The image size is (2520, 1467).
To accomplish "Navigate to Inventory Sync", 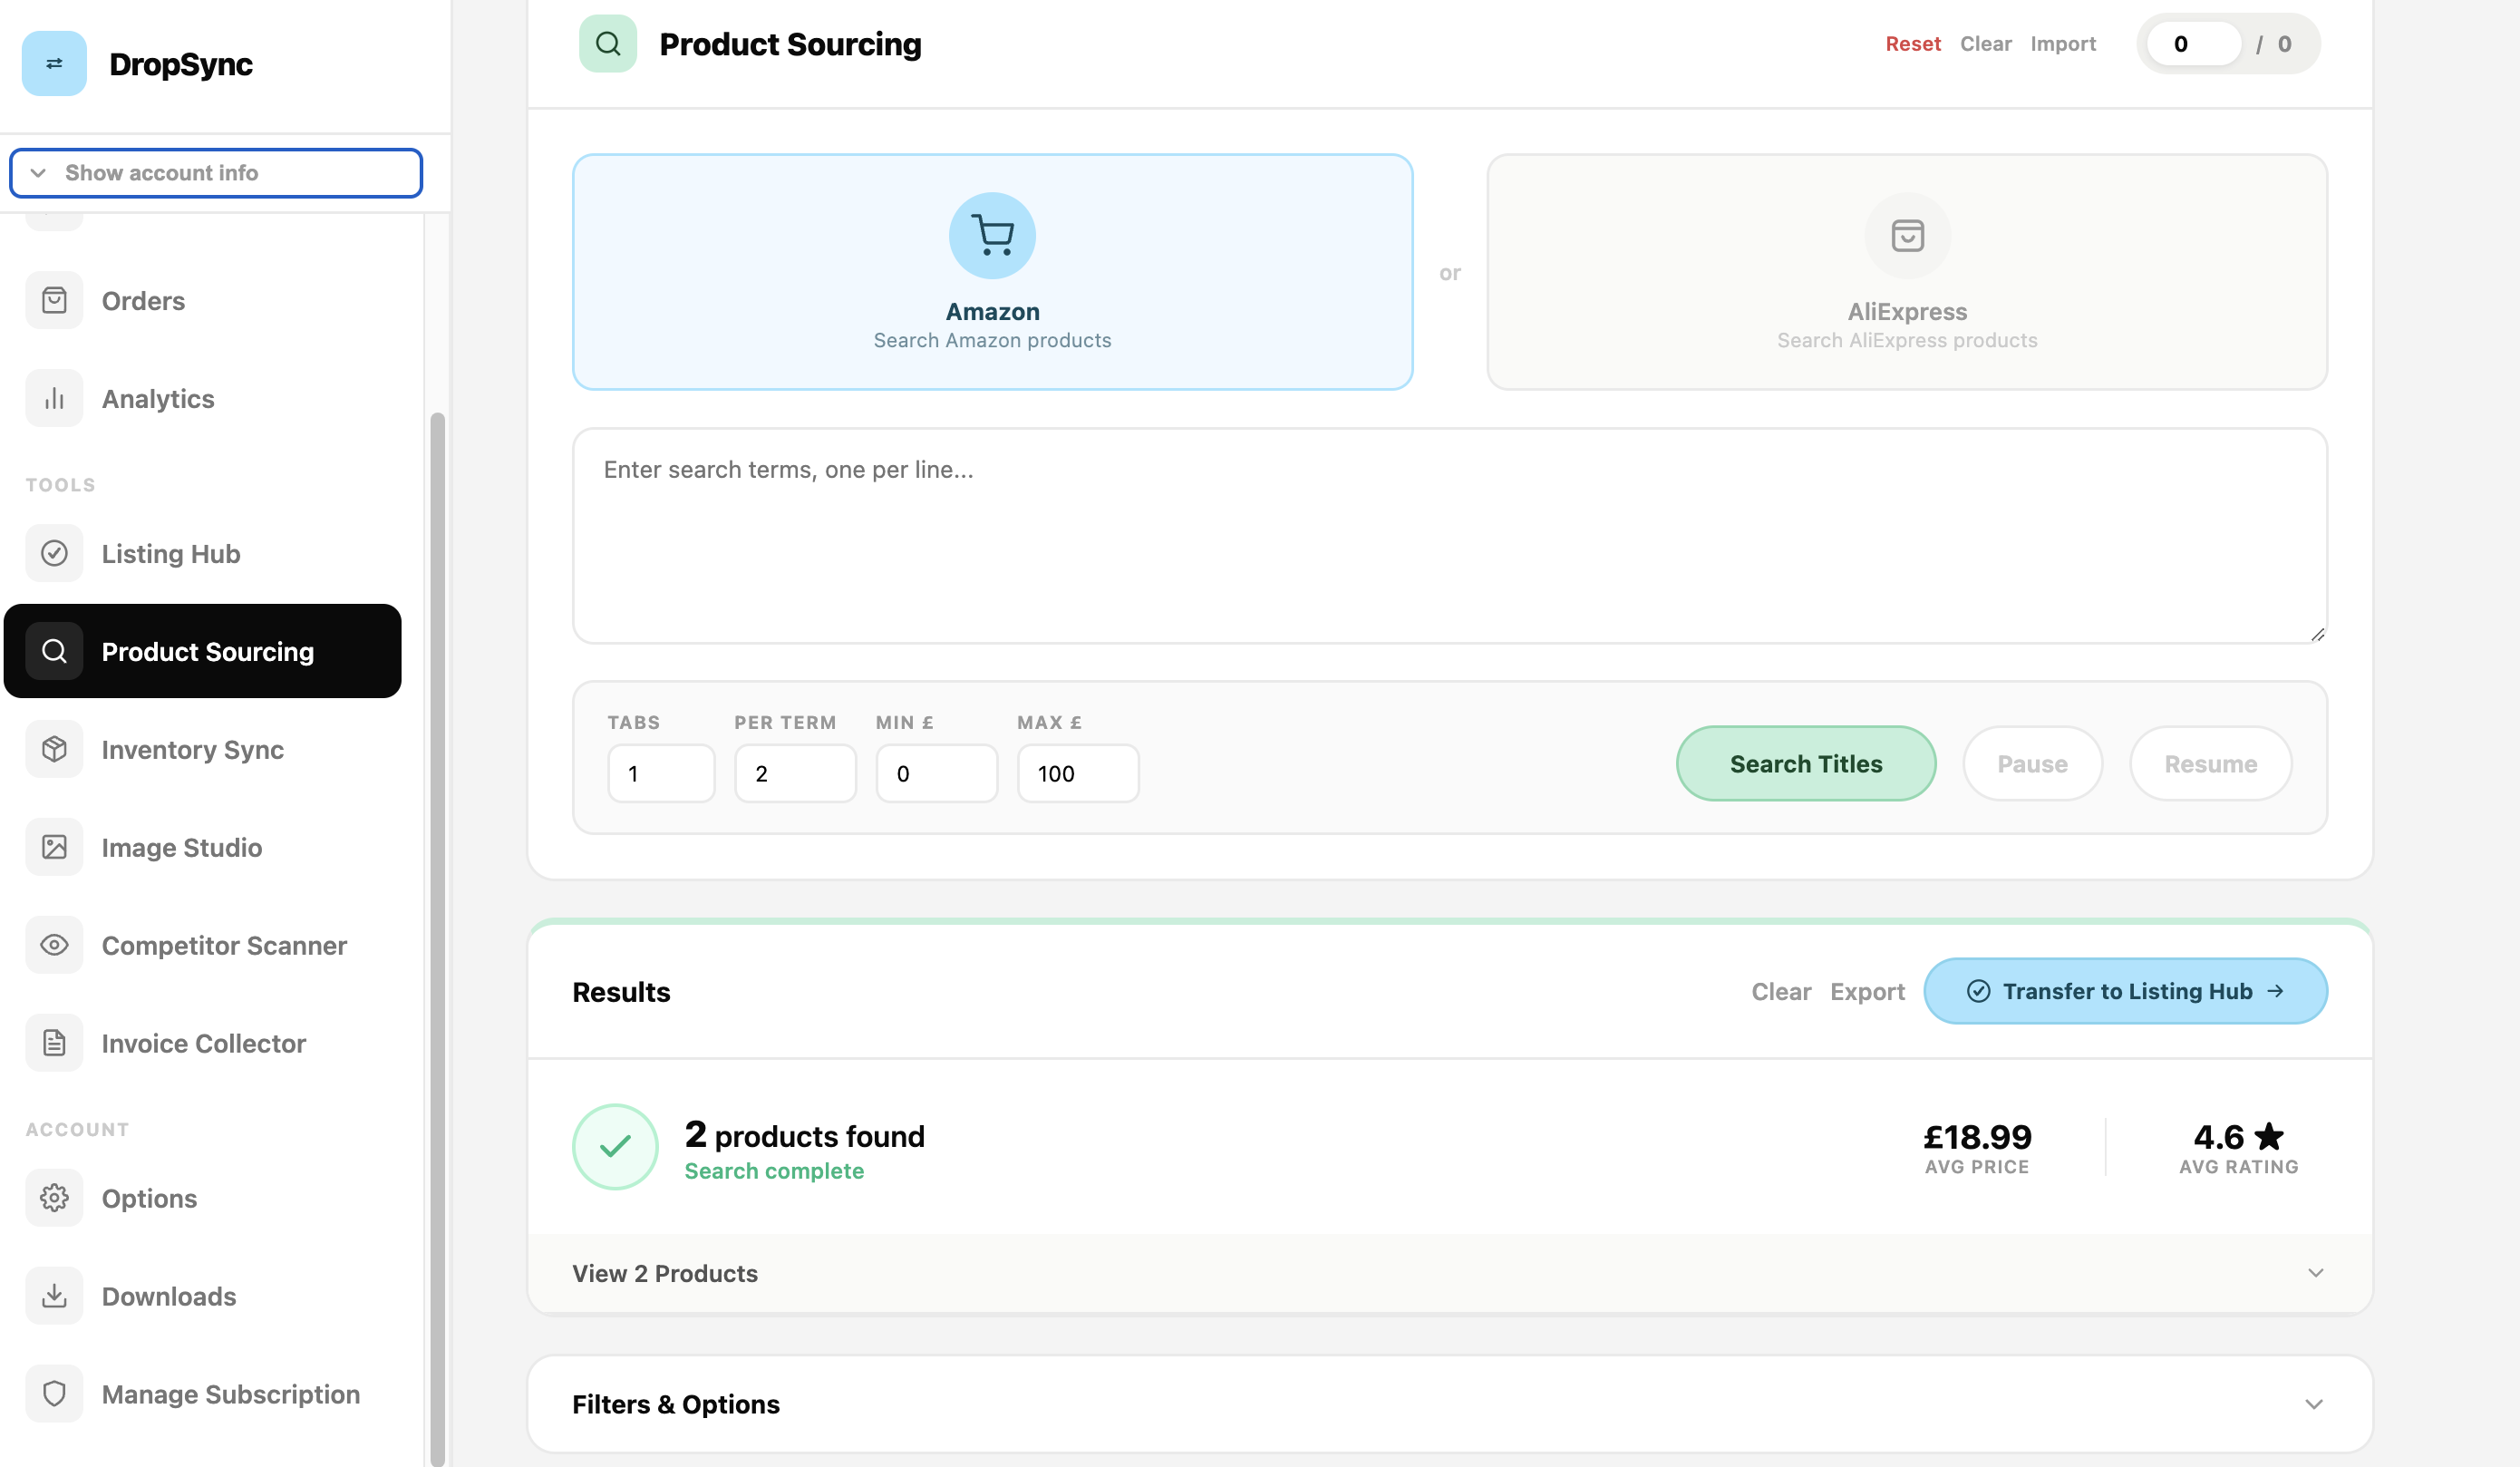I will tap(203, 749).
